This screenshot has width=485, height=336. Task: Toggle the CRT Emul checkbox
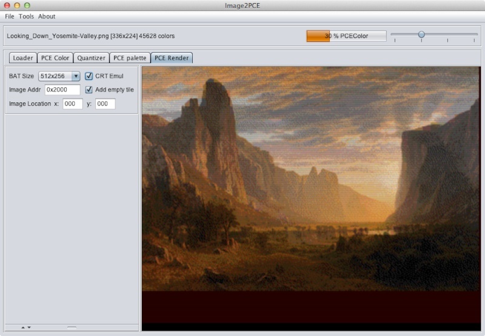click(x=89, y=76)
